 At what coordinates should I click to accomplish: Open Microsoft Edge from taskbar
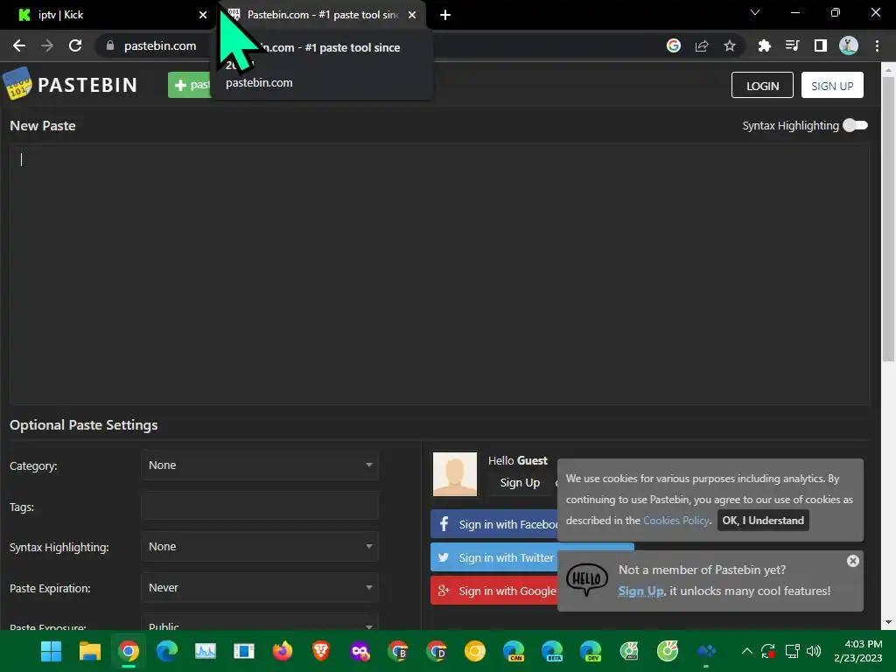[167, 651]
